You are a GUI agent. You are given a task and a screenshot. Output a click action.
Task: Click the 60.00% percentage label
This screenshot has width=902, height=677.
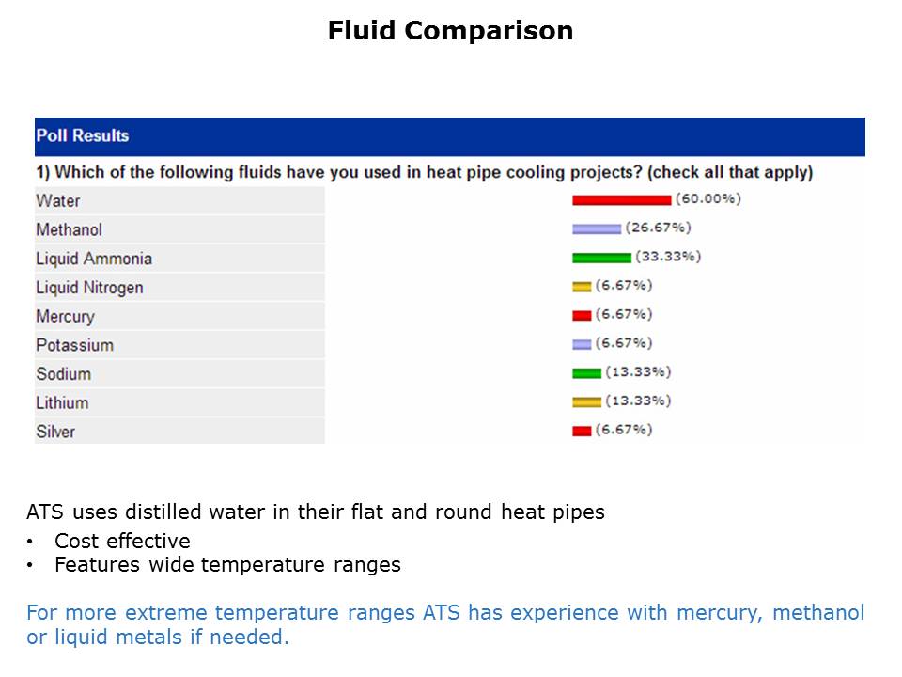point(708,198)
